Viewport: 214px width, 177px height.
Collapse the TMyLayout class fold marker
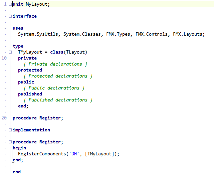tap(10, 52)
